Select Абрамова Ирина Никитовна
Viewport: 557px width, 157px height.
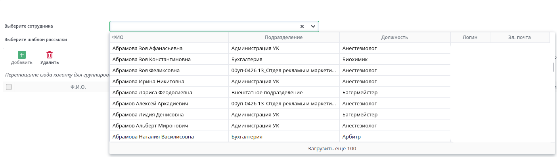(148, 82)
